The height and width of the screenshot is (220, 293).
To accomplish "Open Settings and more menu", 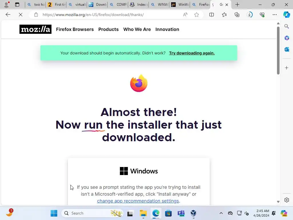I will pos(274,15).
